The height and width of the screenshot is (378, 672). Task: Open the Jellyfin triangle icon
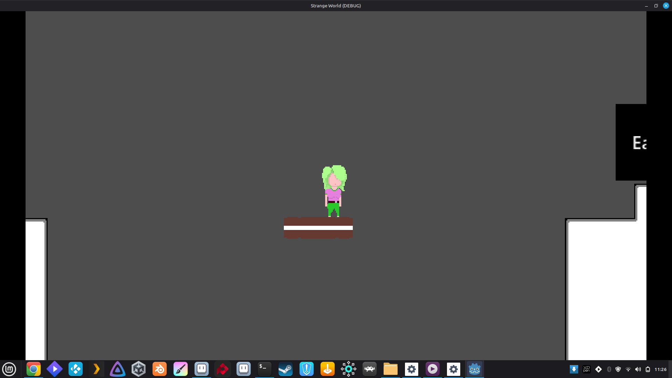pyautogui.click(x=118, y=369)
